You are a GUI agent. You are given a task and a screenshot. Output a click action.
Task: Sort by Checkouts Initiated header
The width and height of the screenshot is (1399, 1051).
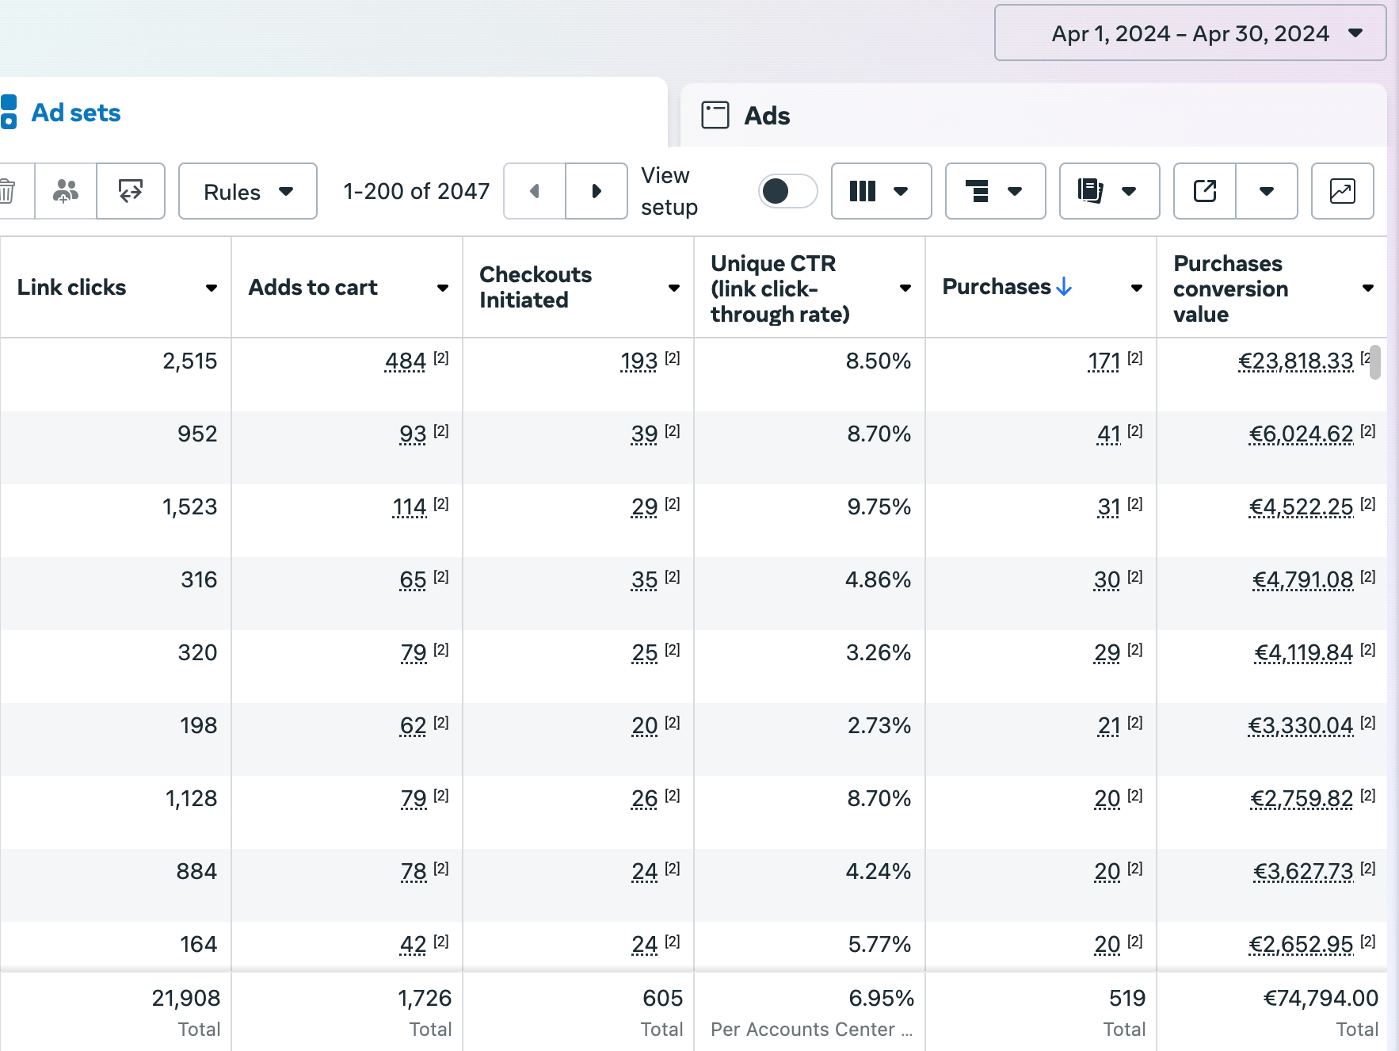536,287
